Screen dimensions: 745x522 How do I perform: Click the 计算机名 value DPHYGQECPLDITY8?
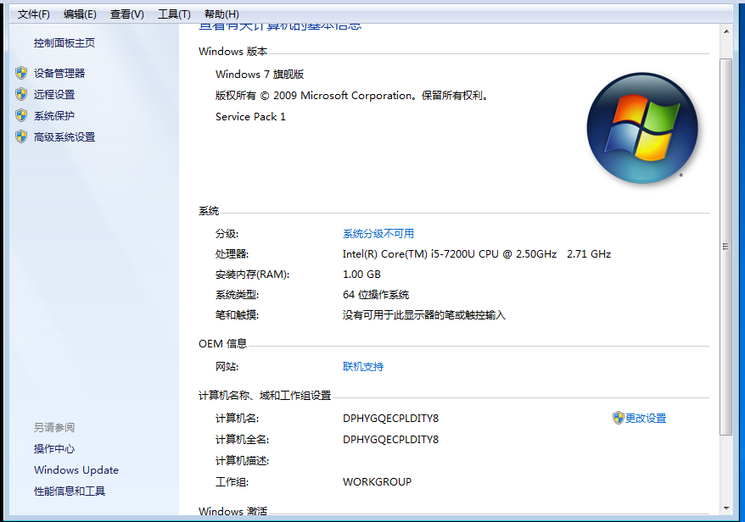390,418
